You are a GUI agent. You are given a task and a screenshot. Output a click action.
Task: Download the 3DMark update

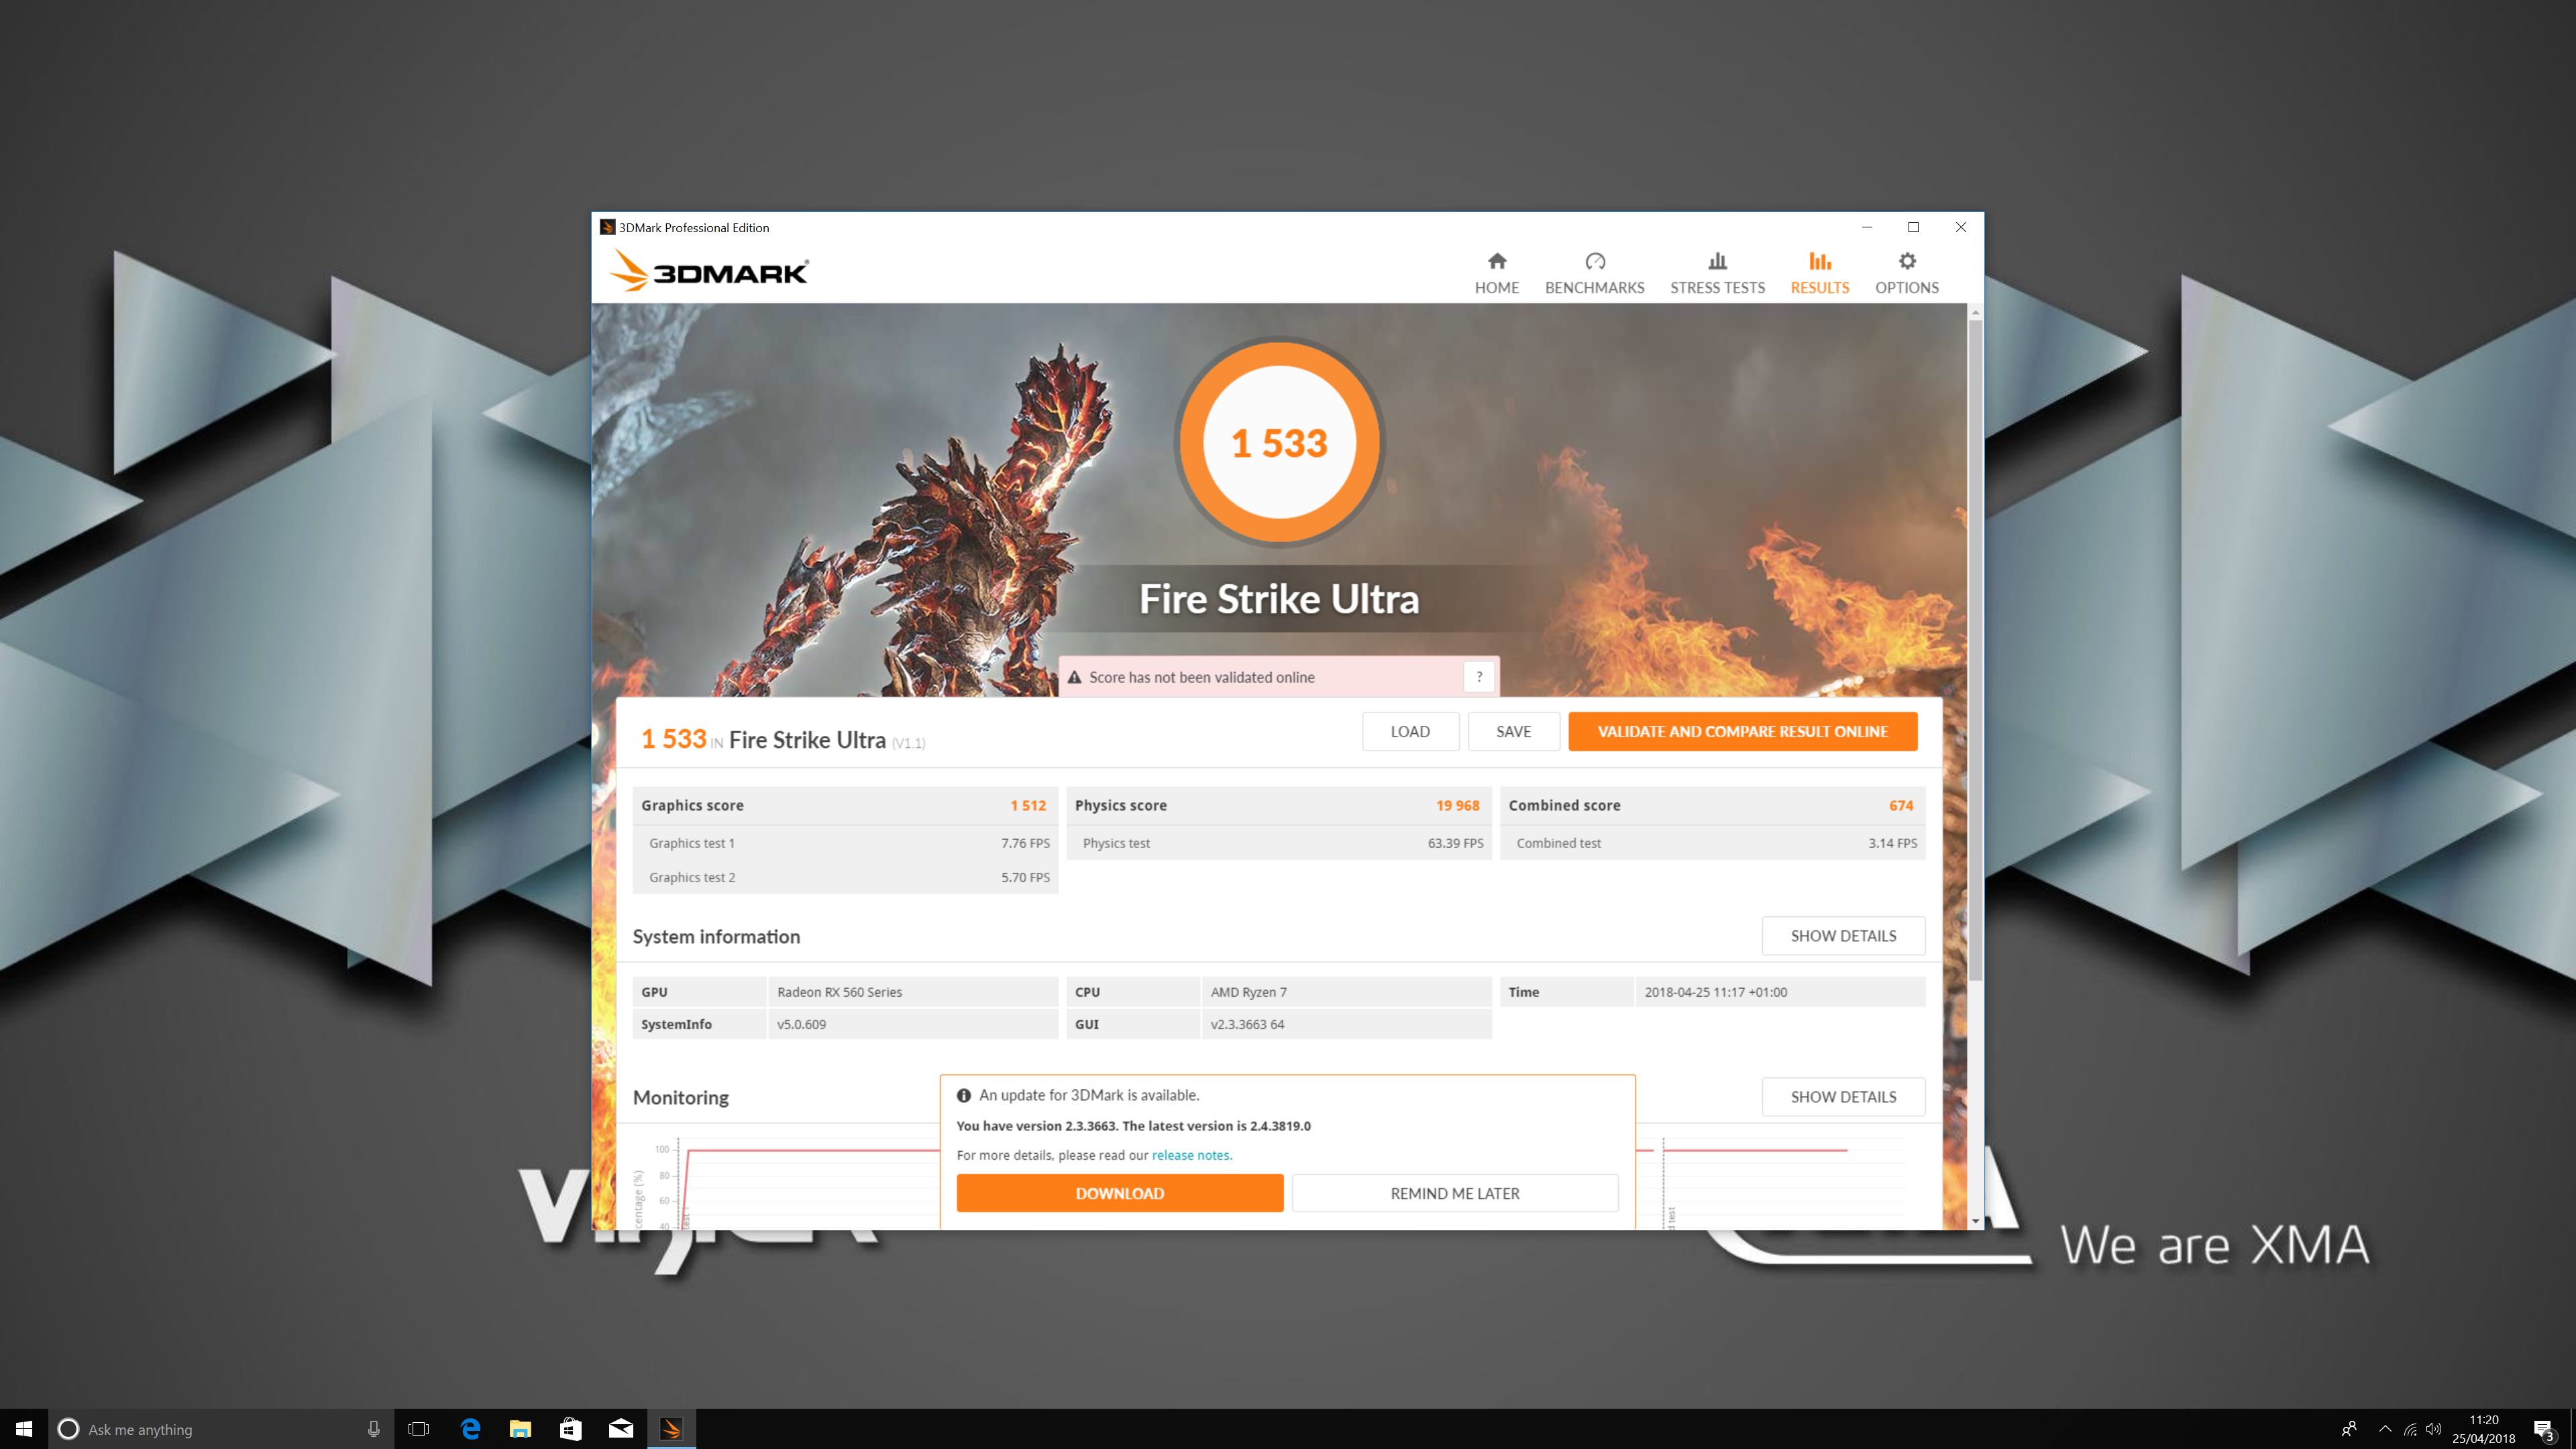click(1119, 1193)
